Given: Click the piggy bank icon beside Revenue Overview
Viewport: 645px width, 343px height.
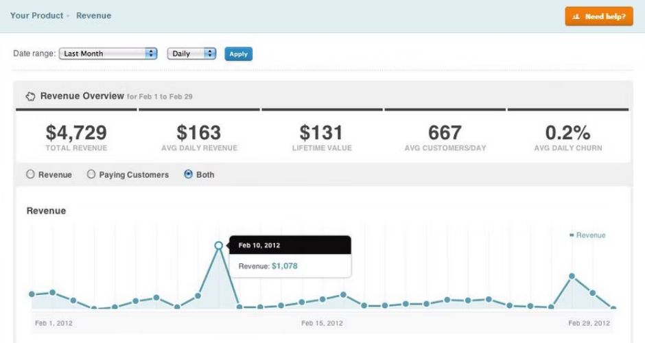Looking at the screenshot, I should (x=30, y=97).
